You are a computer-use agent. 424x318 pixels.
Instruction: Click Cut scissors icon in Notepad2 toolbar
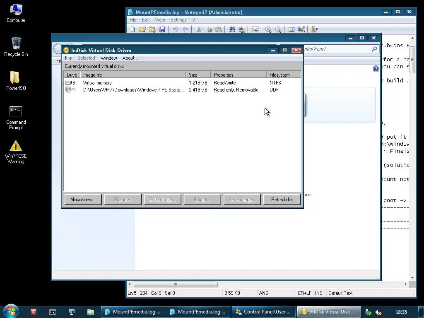pyautogui.click(x=199, y=29)
